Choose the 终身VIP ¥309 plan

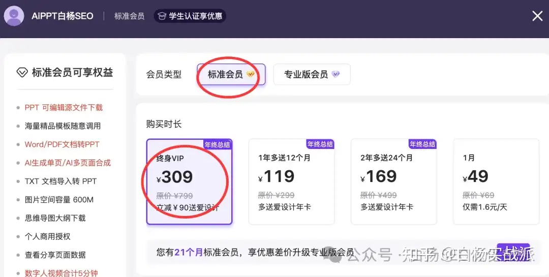pos(189,182)
